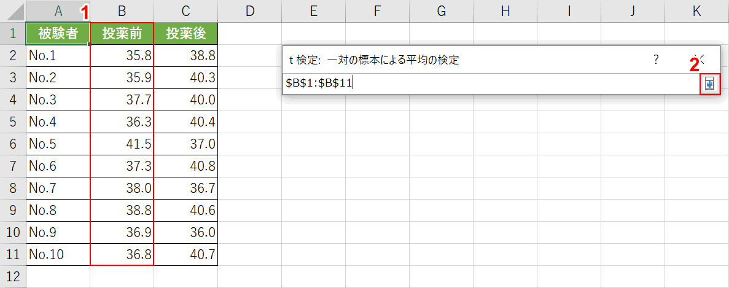Screen dimensions: 729x288
Task: Click the range input field with $B$1:$B$11
Action: click(x=492, y=84)
